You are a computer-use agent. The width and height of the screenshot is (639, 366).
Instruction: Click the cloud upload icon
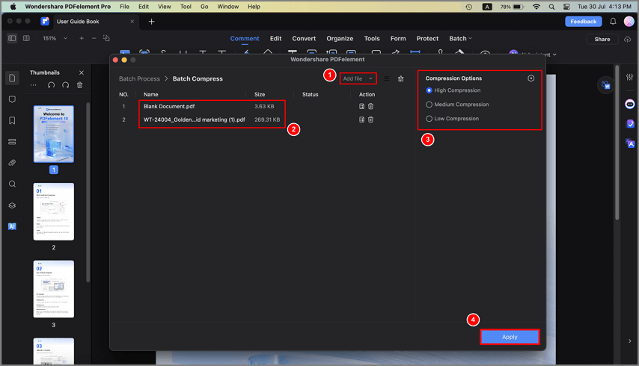(628, 39)
